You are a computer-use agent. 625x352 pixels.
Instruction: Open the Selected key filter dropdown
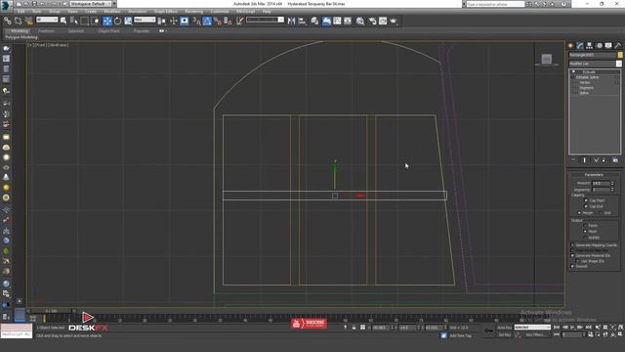click(532, 328)
